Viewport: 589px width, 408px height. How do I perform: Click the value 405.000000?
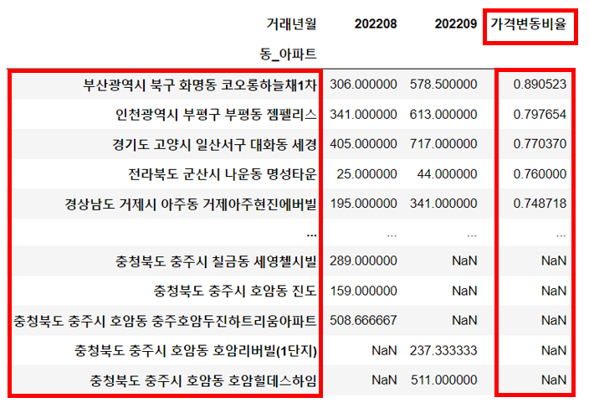point(363,144)
